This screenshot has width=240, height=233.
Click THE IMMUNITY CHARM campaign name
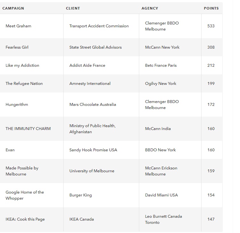(28, 129)
